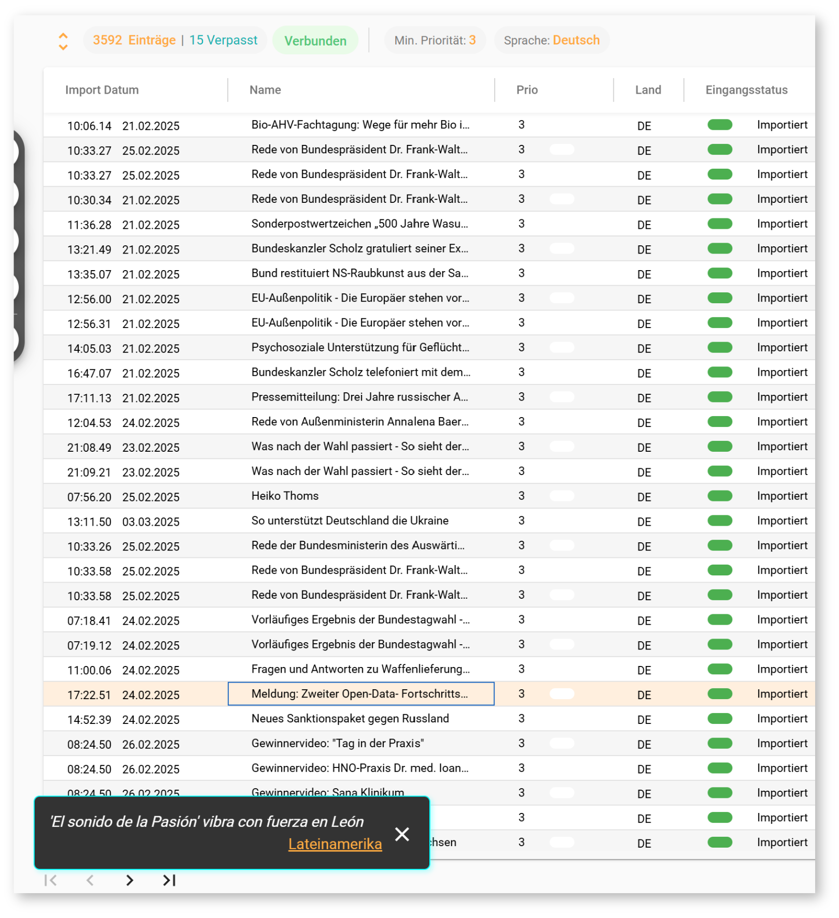Open the Lateinamerika link in the notification
839x918 pixels.
335,844
